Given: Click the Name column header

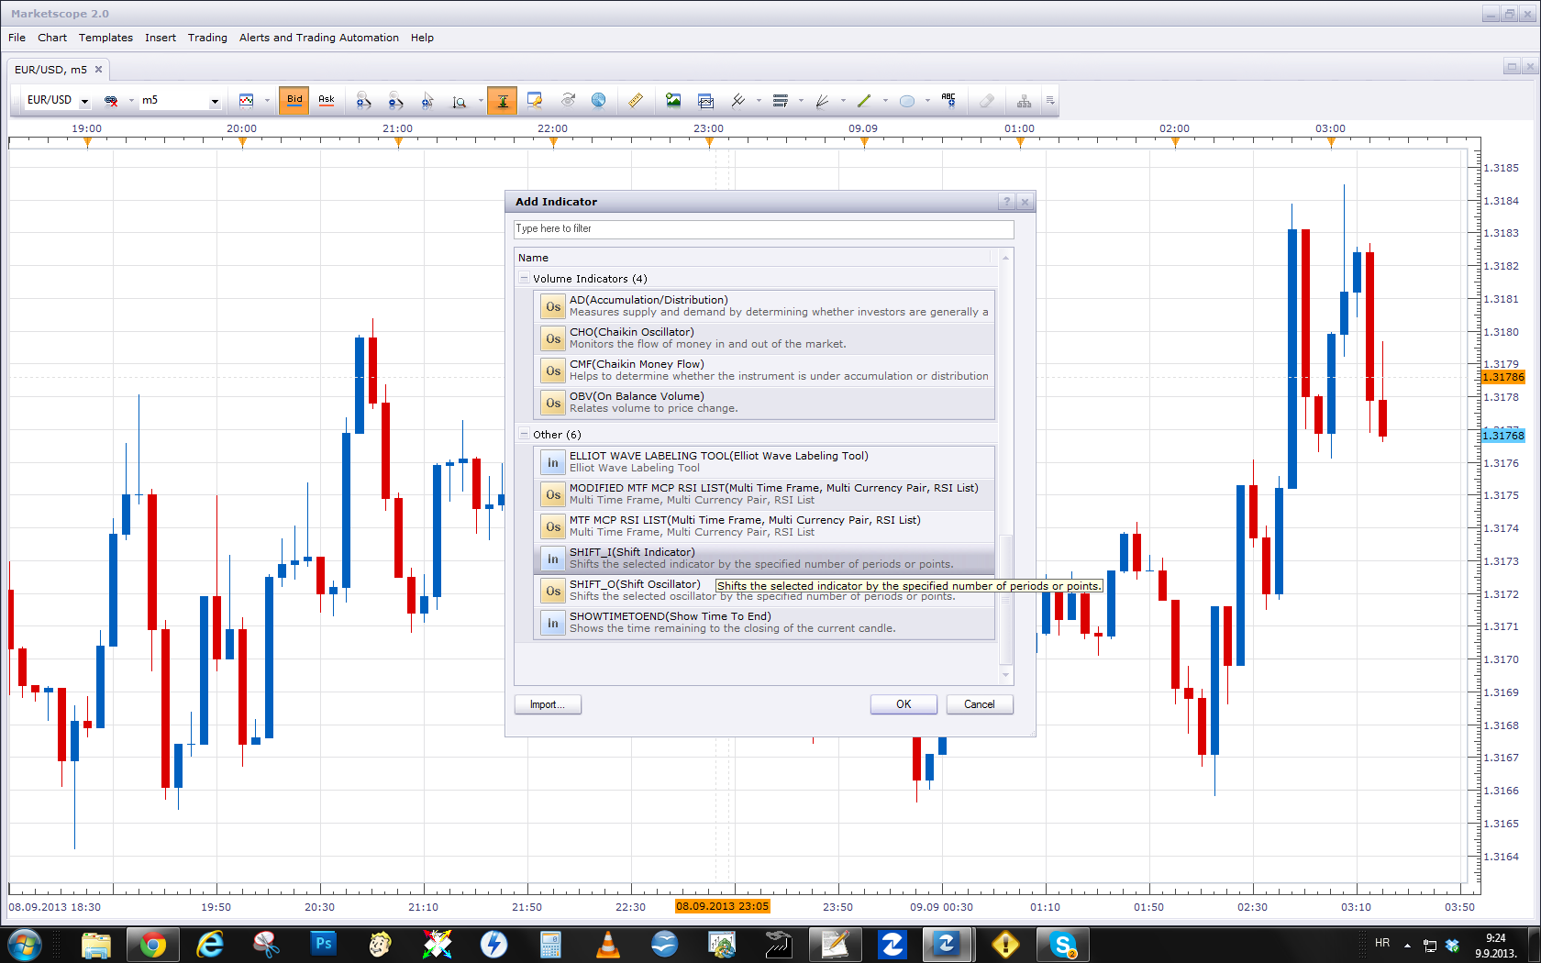Looking at the screenshot, I should pos(754,258).
